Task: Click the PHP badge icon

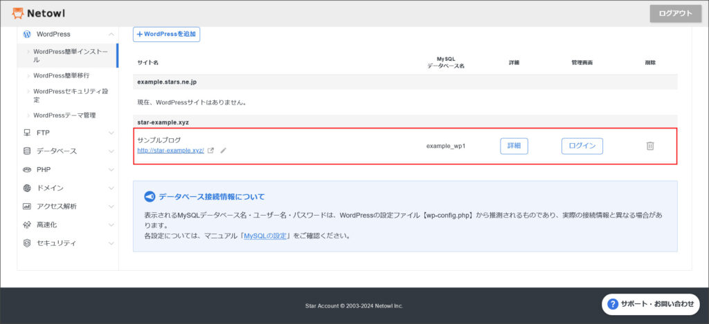Action: click(27, 170)
